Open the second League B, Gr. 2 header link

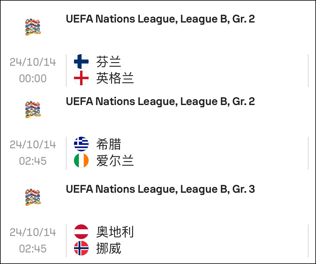160,102
